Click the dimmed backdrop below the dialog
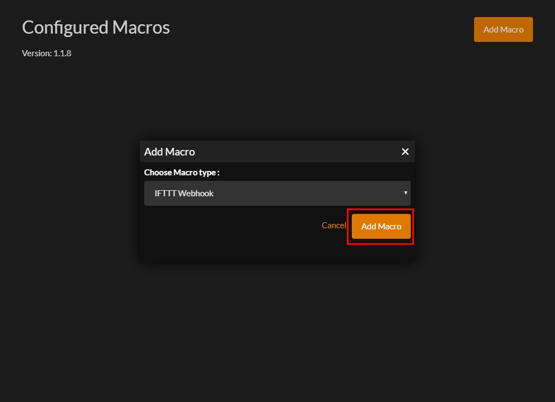Screen dimensions: 555x402 tap(277, 331)
